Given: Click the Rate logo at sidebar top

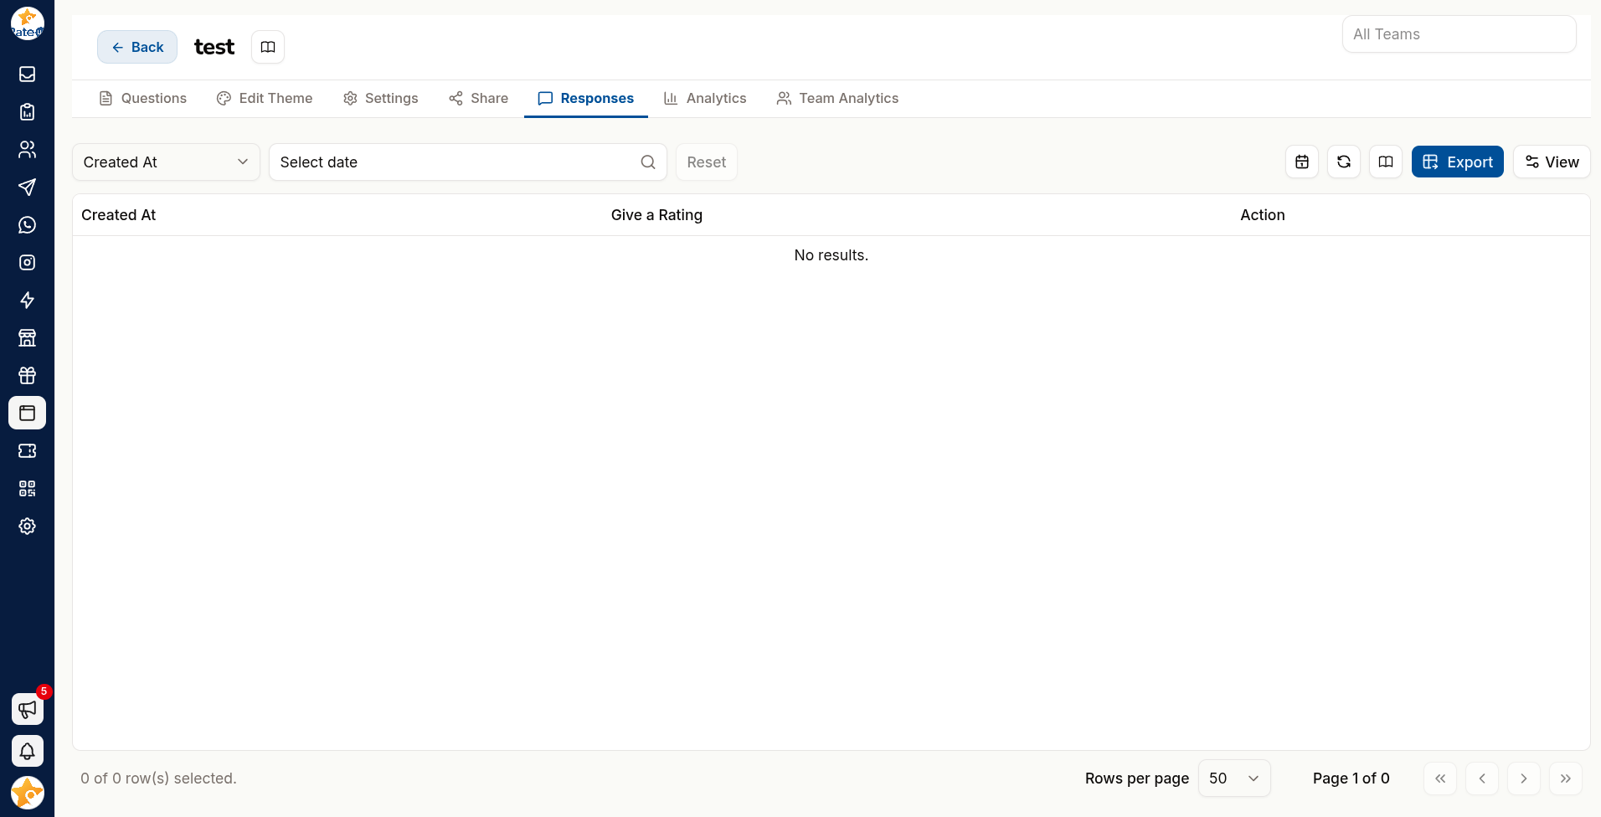Looking at the screenshot, I should (x=27, y=24).
